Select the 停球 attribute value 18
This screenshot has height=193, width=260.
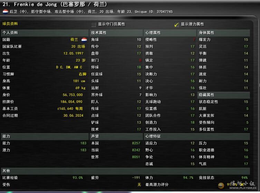(139, 67)
